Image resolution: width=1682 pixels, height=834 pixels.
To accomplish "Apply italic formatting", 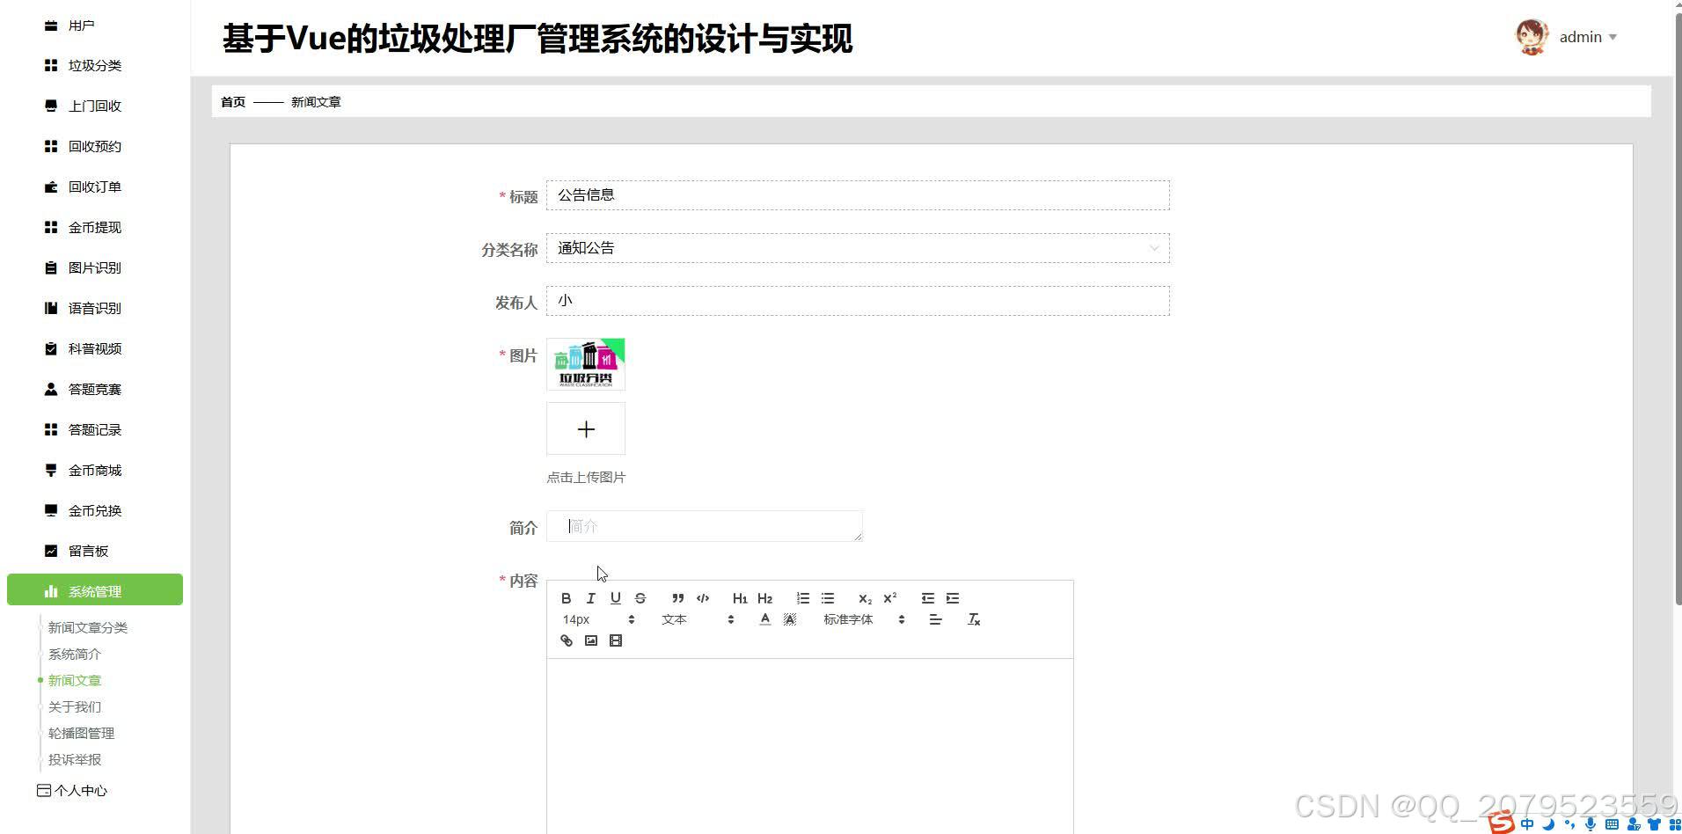I will (x=590, y=597).
